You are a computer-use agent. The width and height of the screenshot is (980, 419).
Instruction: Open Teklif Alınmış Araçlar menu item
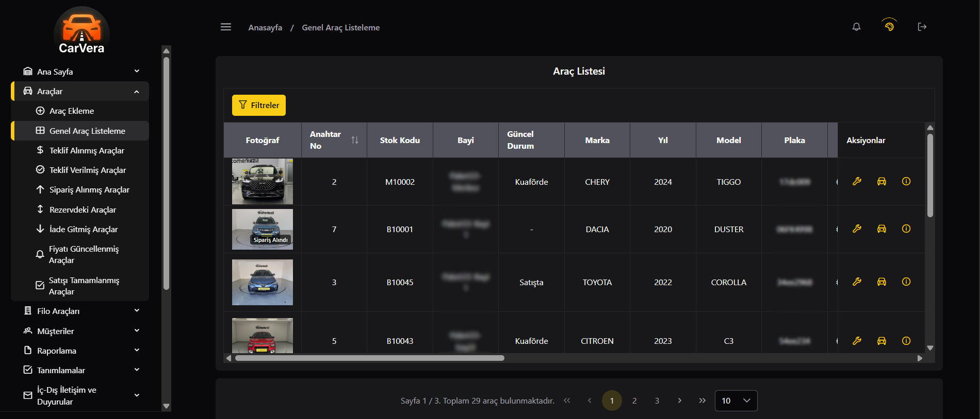pyautogui.click(x=80, y=150)
